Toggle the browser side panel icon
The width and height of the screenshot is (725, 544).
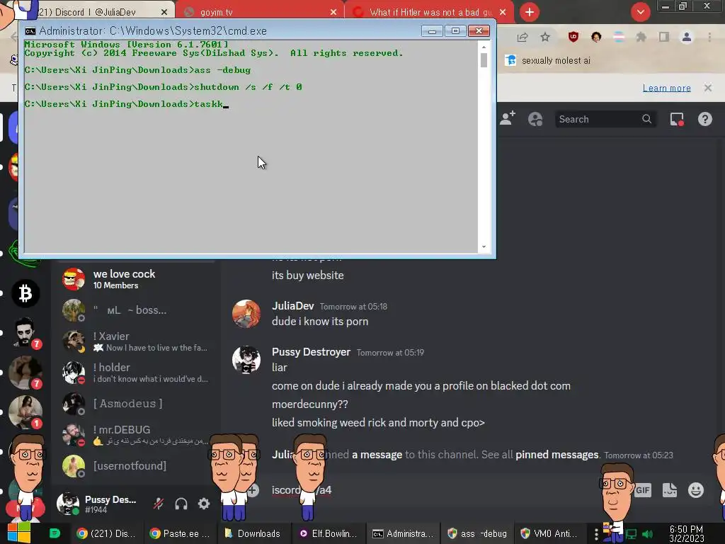tap(664, 37)
